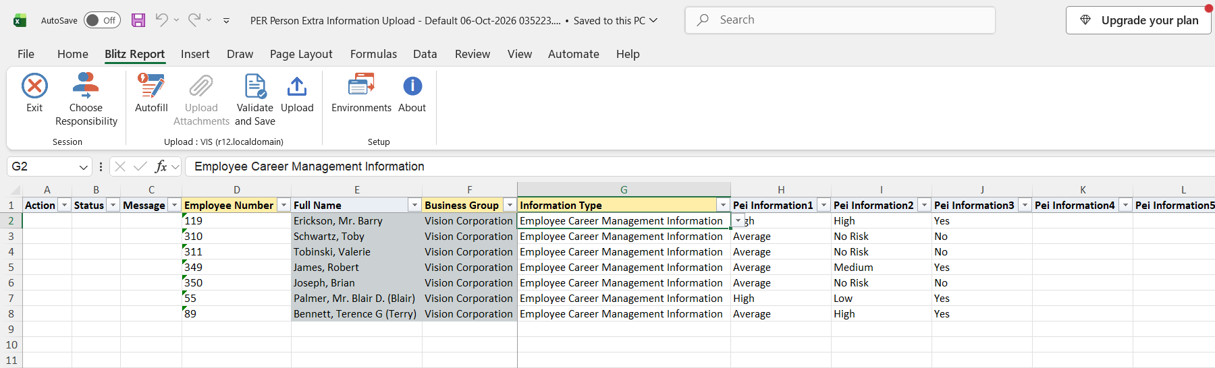The height and width of the screenshot is (368, 1215).
Task: Open Environments setup
Action: pos(361,93)
